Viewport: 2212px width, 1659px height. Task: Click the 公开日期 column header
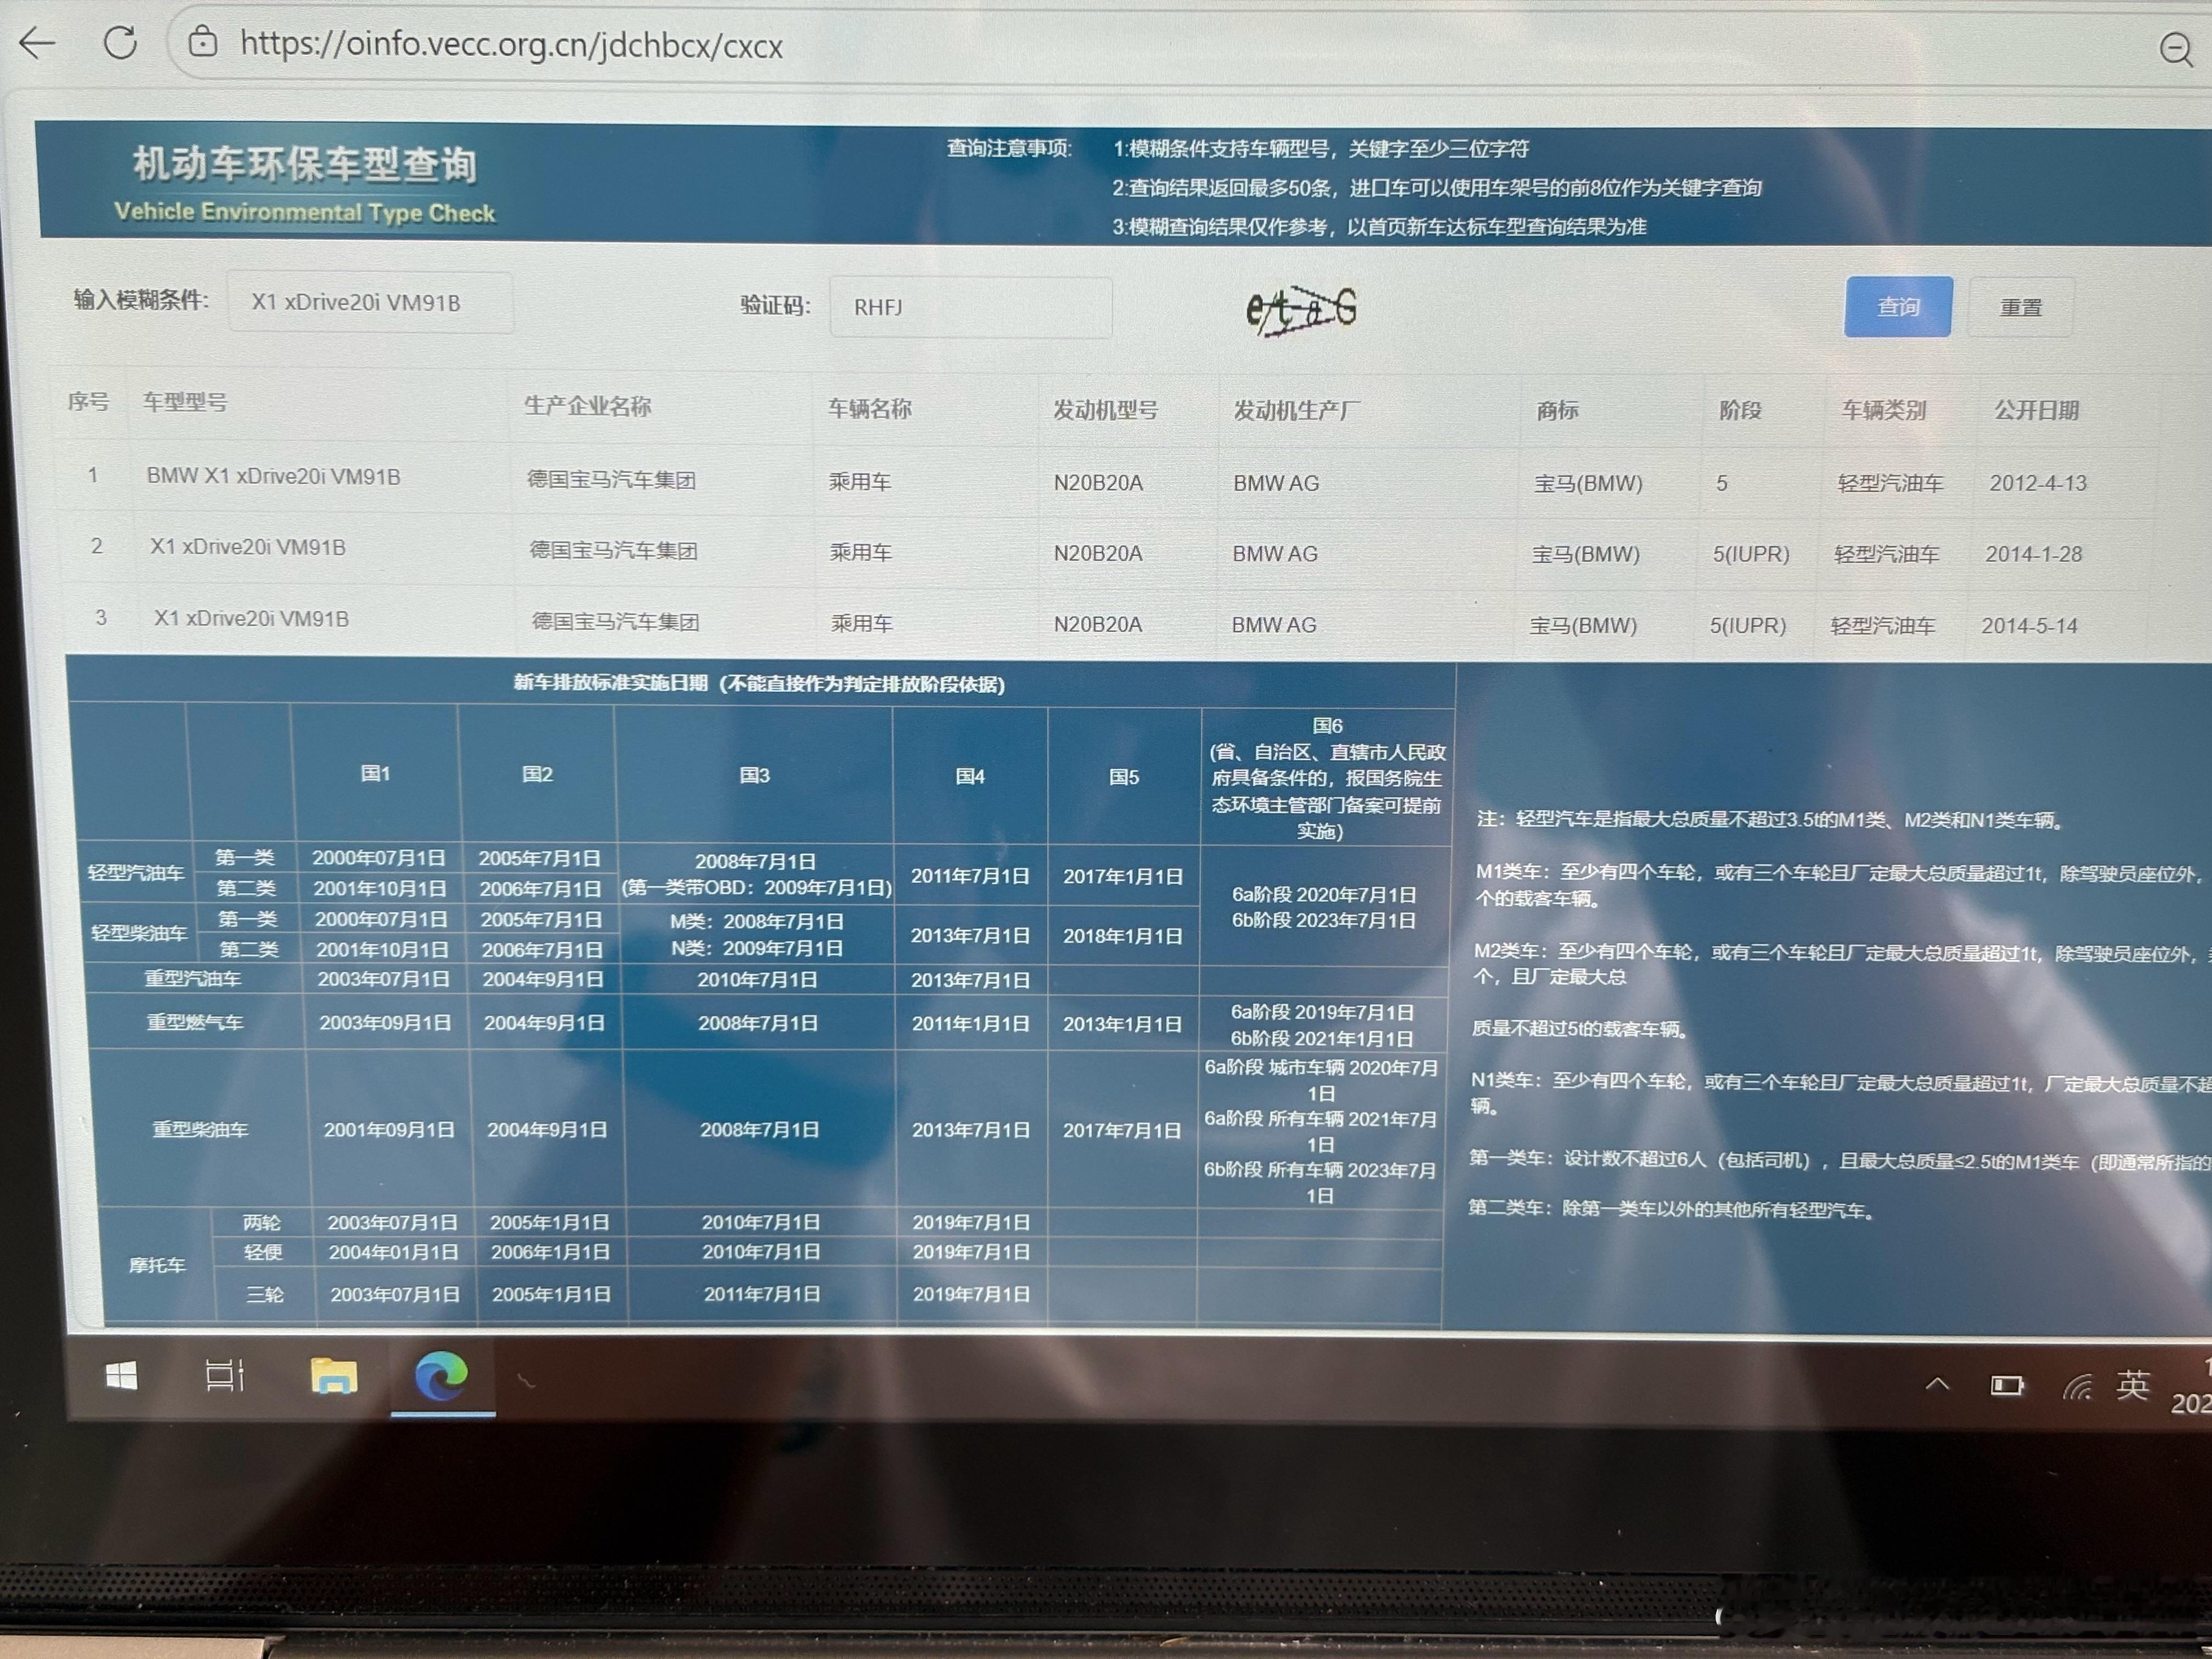coord(2036,410)
